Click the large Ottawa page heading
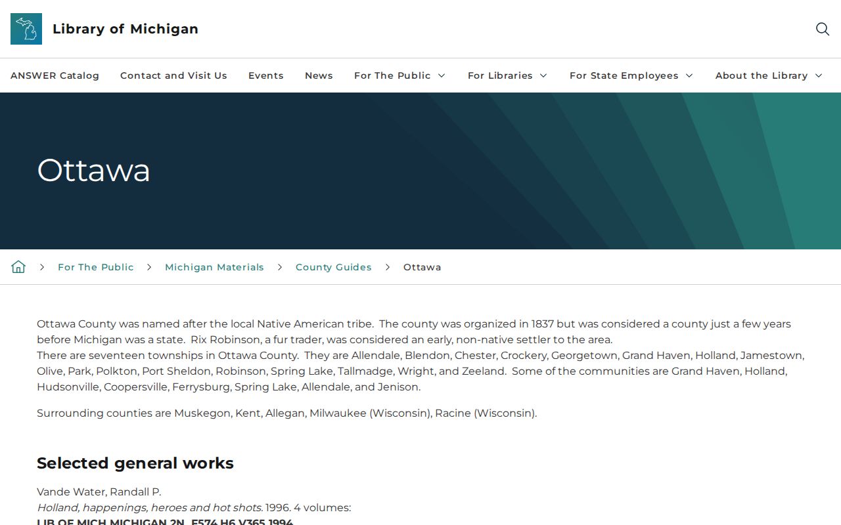 point(93,171)
